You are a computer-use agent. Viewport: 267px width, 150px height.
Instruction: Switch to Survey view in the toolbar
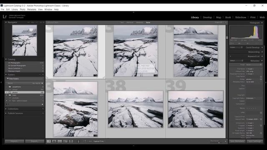click(65, 141)
